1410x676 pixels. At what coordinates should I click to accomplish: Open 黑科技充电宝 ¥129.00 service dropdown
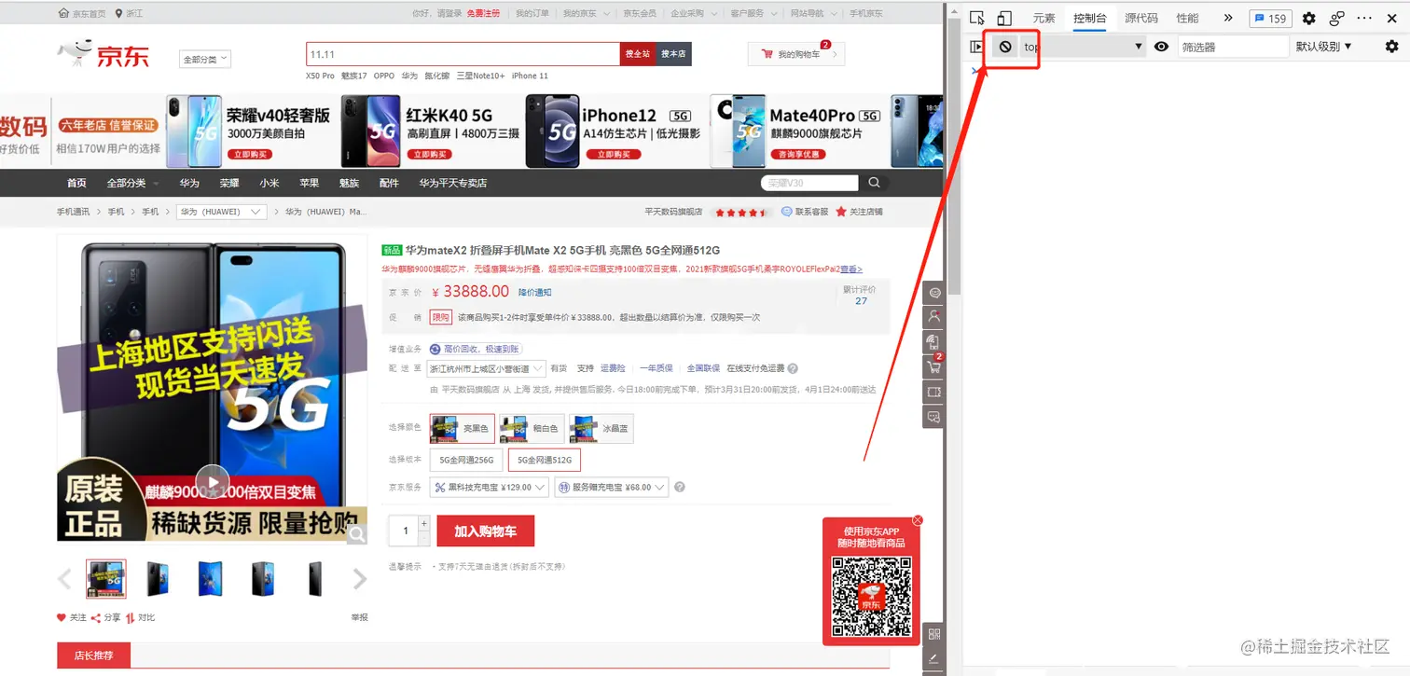(x=490, y=487)
